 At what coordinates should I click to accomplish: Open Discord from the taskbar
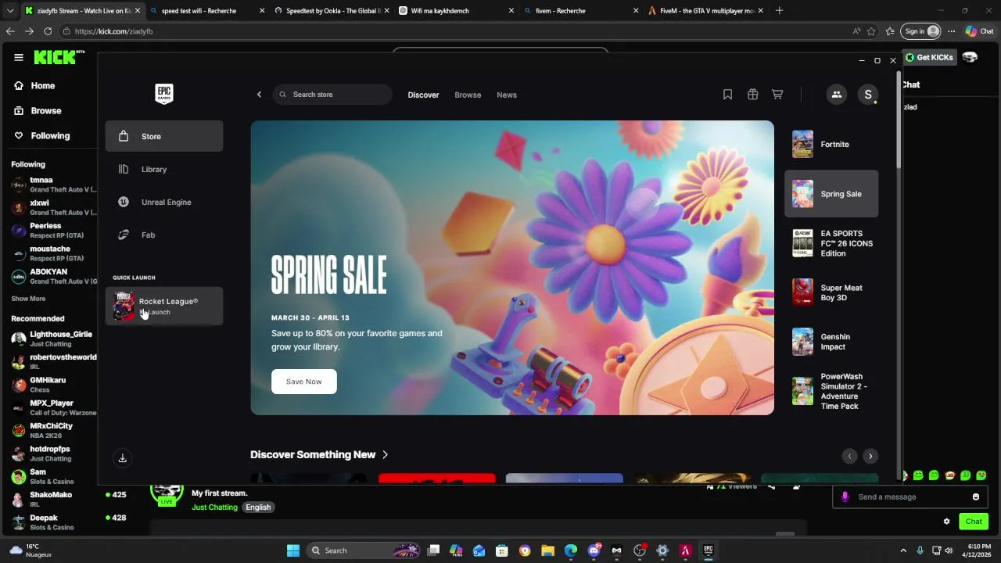pyautogui.click(x=594, y=550)
